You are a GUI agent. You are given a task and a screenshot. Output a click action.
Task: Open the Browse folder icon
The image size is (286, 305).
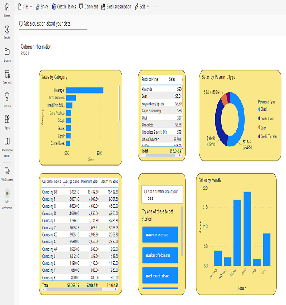pyautogui.click(x=7, y=52)
